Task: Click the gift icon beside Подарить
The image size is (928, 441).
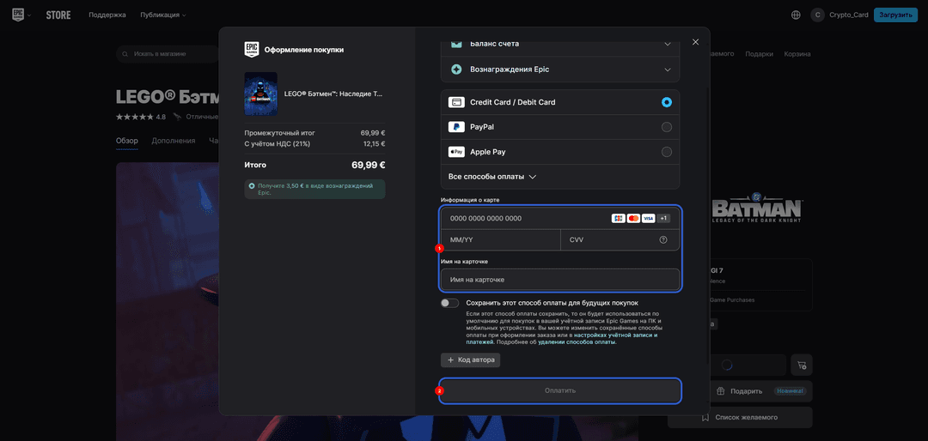Action: pyautogui.click(x=720, y=391)
